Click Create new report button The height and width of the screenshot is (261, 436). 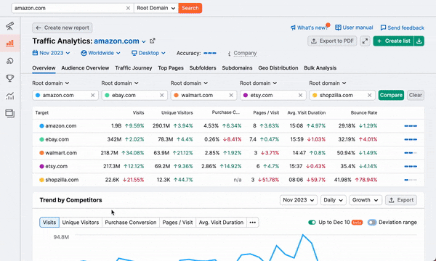(62, 28)
